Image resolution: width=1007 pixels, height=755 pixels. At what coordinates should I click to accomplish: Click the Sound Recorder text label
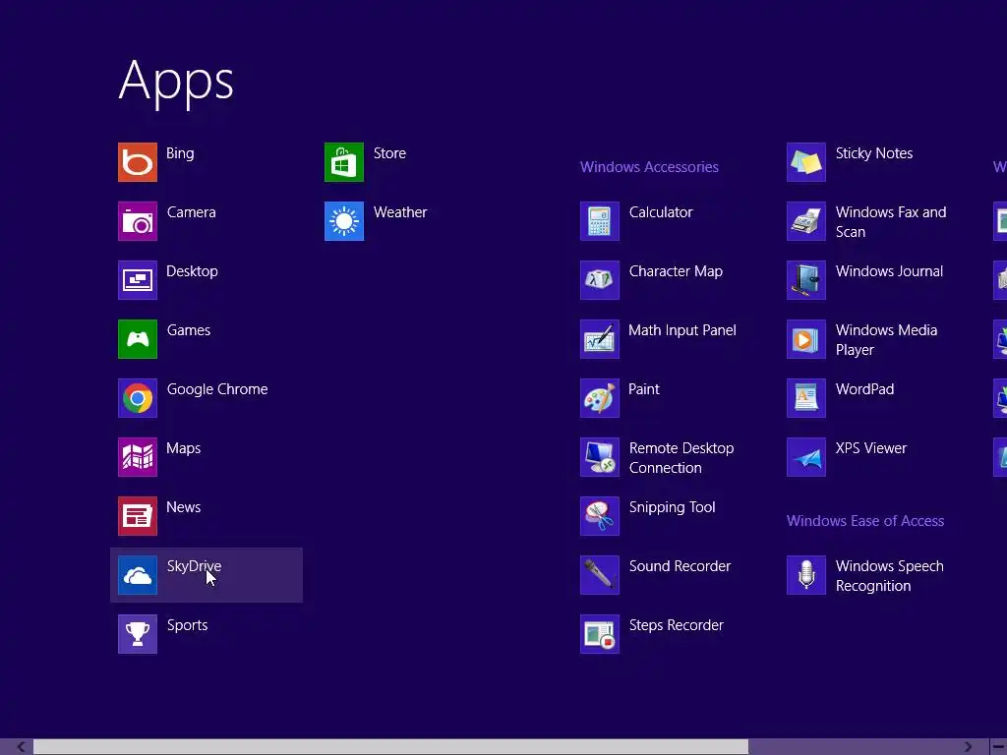tap(680, 566)
